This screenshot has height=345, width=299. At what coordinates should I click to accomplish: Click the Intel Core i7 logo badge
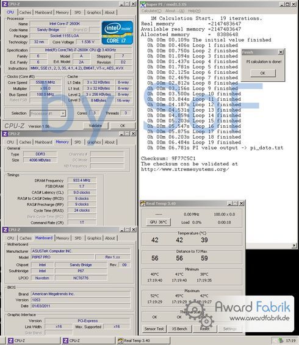click(117, 33)
